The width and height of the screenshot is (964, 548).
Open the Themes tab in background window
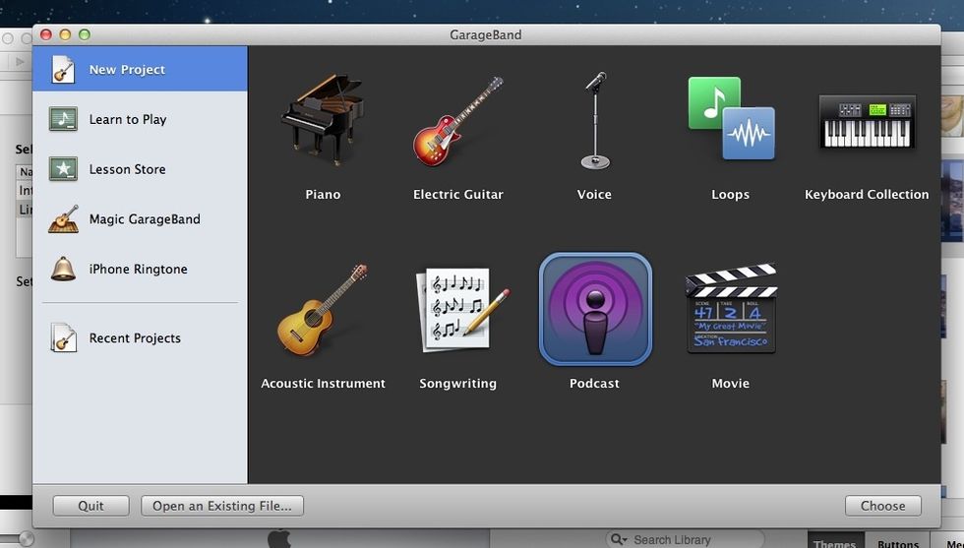click(x=834, y=542)
